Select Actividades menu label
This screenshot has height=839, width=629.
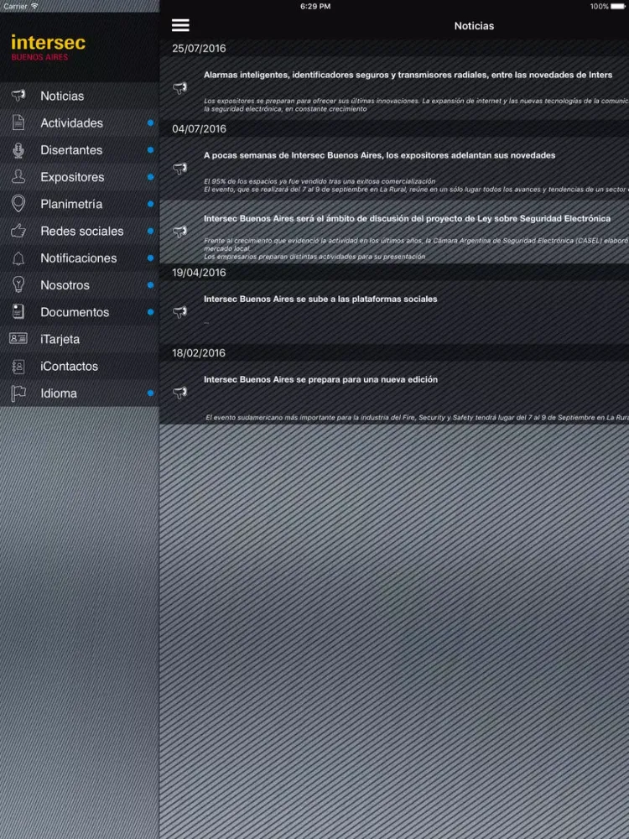click(x=71, y=123)
